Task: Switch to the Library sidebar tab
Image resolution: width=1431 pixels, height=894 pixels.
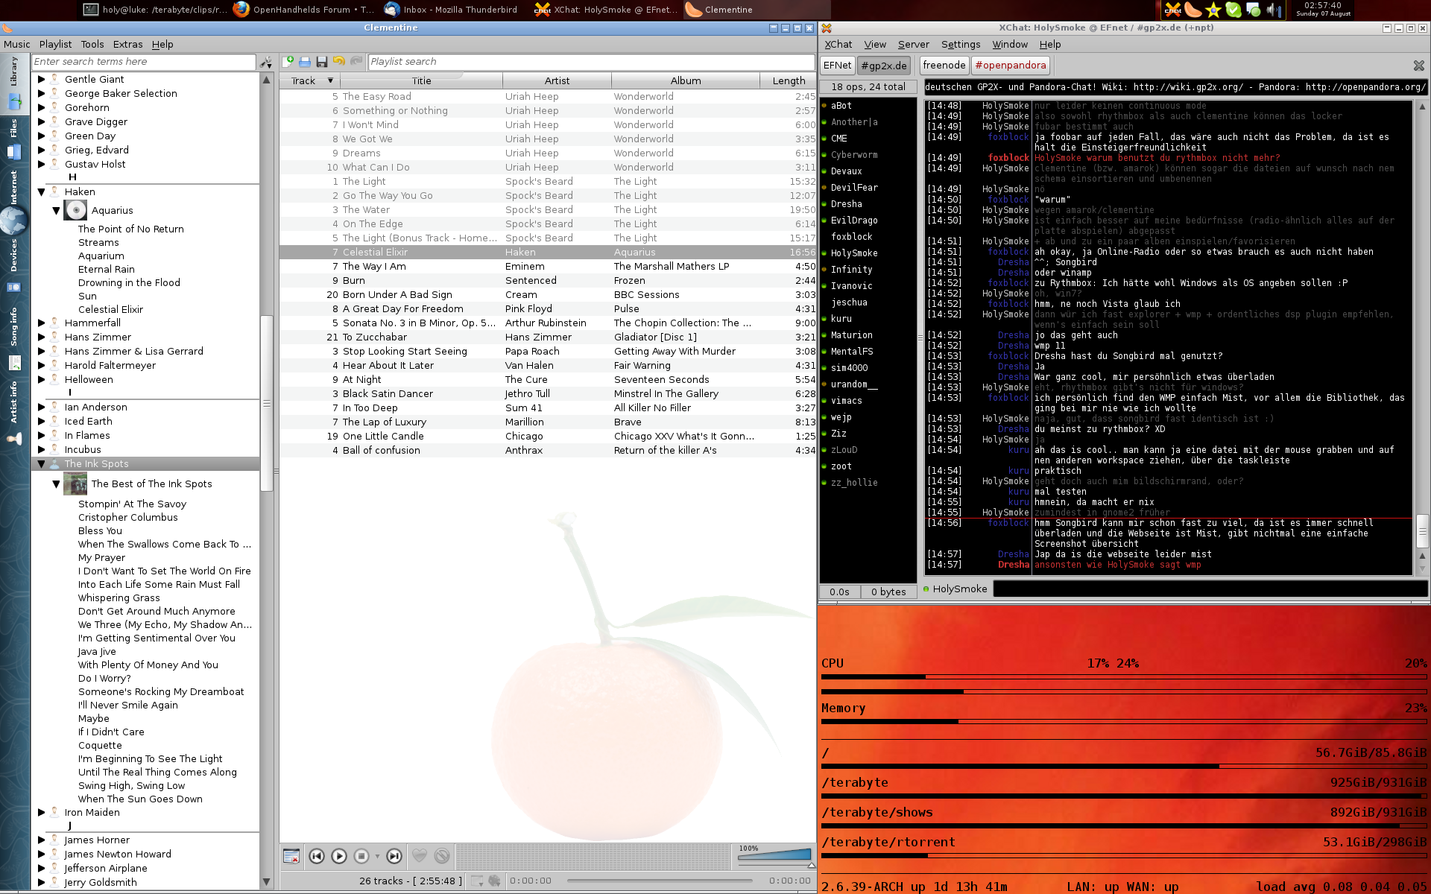Action: point(14,86)
